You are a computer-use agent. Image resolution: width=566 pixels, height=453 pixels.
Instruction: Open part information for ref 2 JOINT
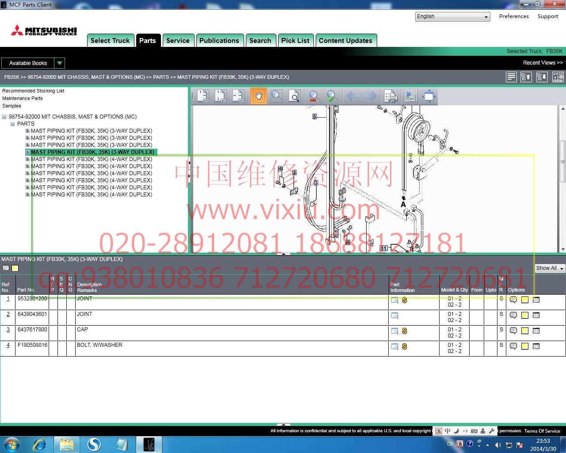[x=394, y=315]
